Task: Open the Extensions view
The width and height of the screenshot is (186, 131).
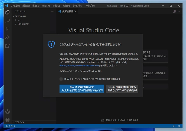Action: 7,46
